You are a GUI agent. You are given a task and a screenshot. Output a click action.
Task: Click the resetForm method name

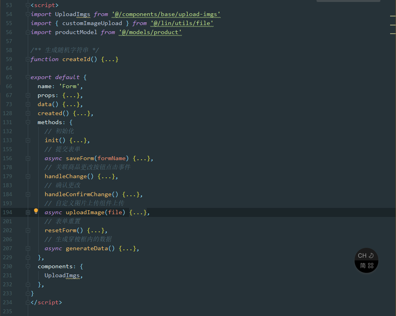(x=60, y=231)
